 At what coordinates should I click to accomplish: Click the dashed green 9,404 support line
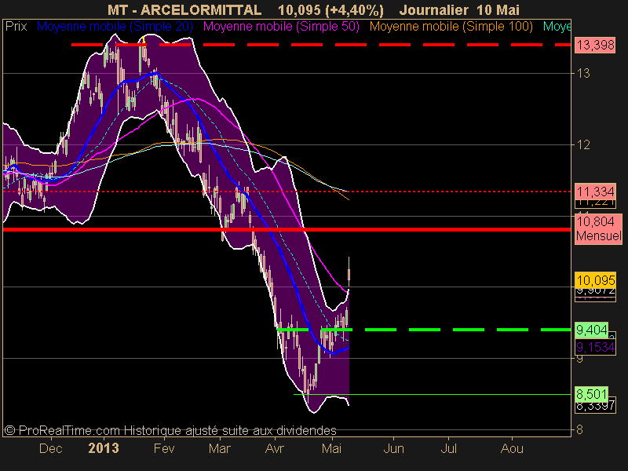coord(424,330)
